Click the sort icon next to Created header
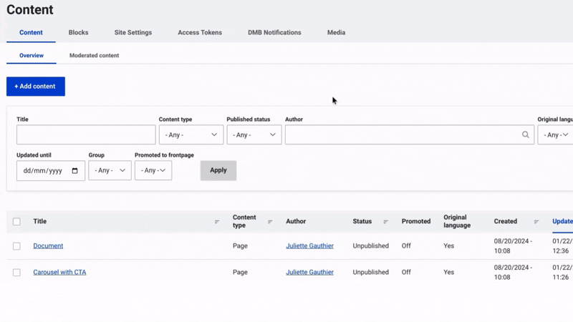 pyautogui.click(x=536, y=222)
